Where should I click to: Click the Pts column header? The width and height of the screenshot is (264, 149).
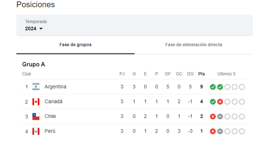pyautogui.click(x=202, y=74)
